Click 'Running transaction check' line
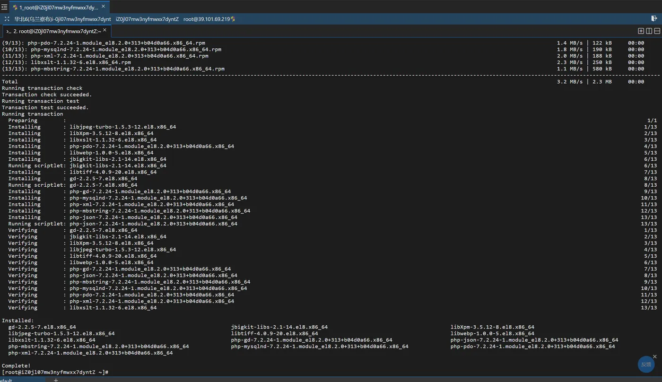Screen dimensions: 662x382 [42, 88]
